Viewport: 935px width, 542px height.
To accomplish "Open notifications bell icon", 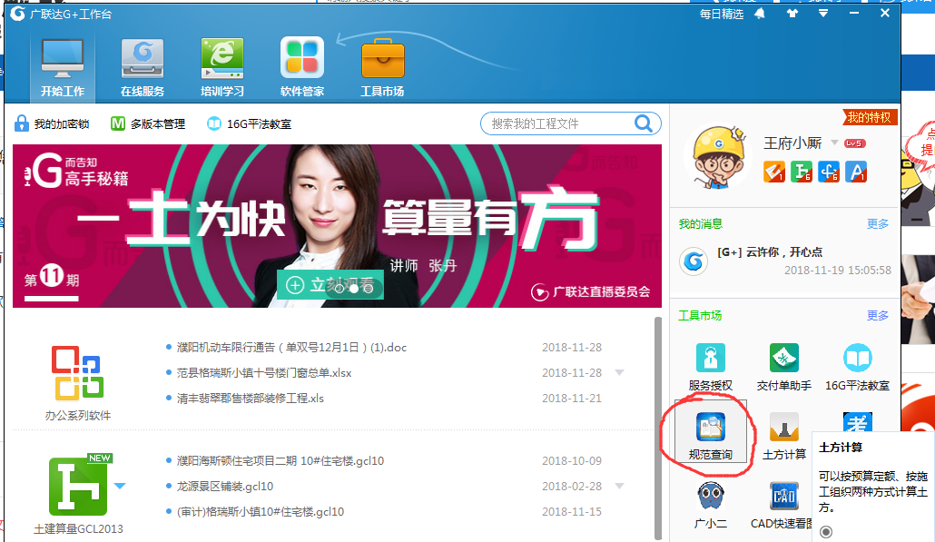I will pos(760,13).
